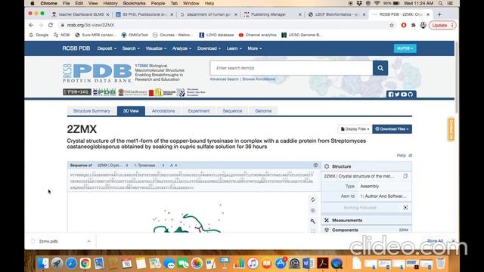
Task: Switch to the Annotations tab
Action: [163, 111]
